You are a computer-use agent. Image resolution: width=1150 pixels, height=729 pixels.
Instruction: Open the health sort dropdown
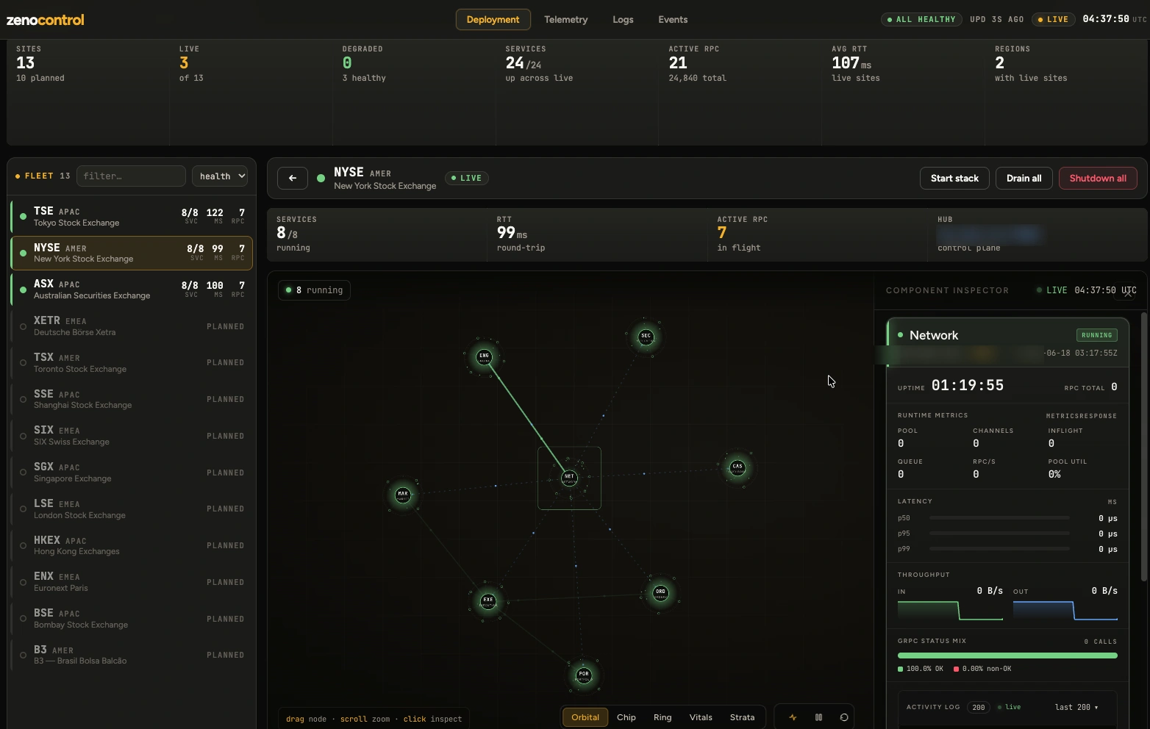coord(220,176)
